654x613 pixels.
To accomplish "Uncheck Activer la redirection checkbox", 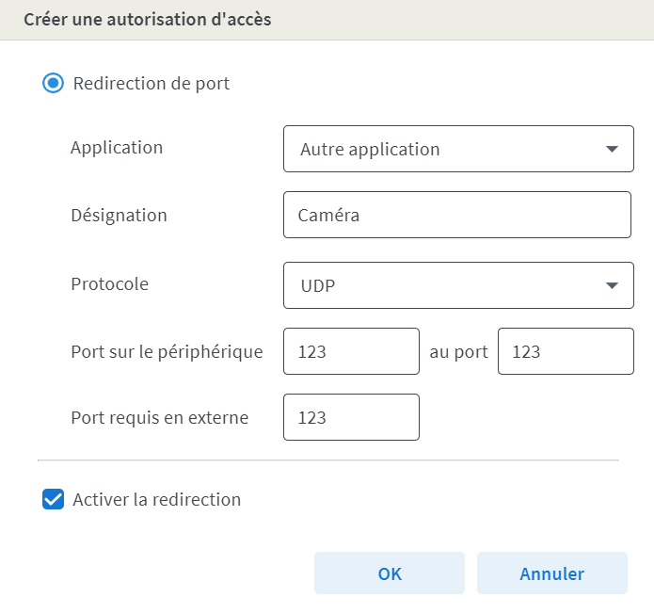I will (53, 499).
